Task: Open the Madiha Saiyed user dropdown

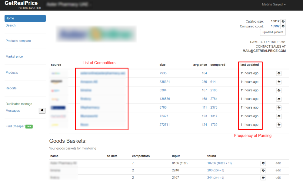Action: coord(274,5)
